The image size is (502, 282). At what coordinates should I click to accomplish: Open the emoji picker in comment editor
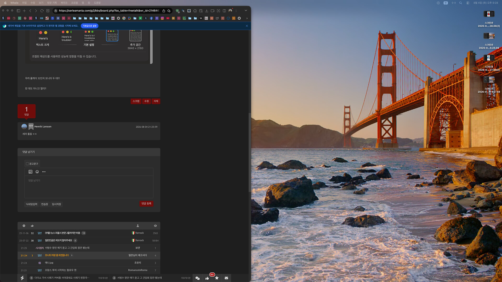pos(37,172)
